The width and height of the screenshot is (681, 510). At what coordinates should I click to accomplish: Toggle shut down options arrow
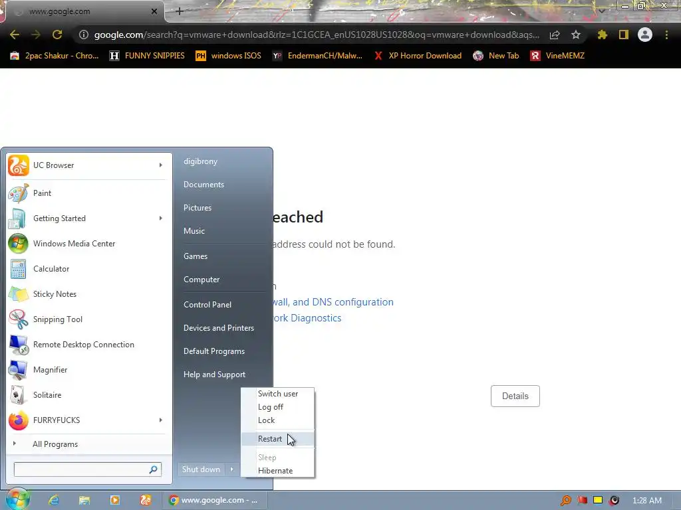pyautogui.click(x=232, y=469)
